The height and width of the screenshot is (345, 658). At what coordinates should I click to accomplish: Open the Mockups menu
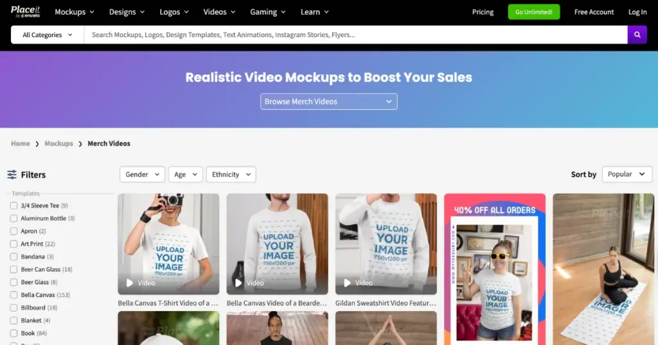coord(75,12)
